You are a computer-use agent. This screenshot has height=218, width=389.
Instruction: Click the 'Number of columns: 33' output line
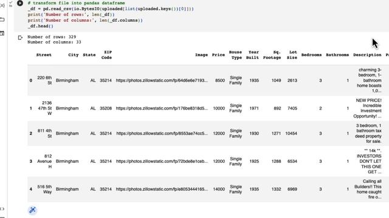coord(54,42)
